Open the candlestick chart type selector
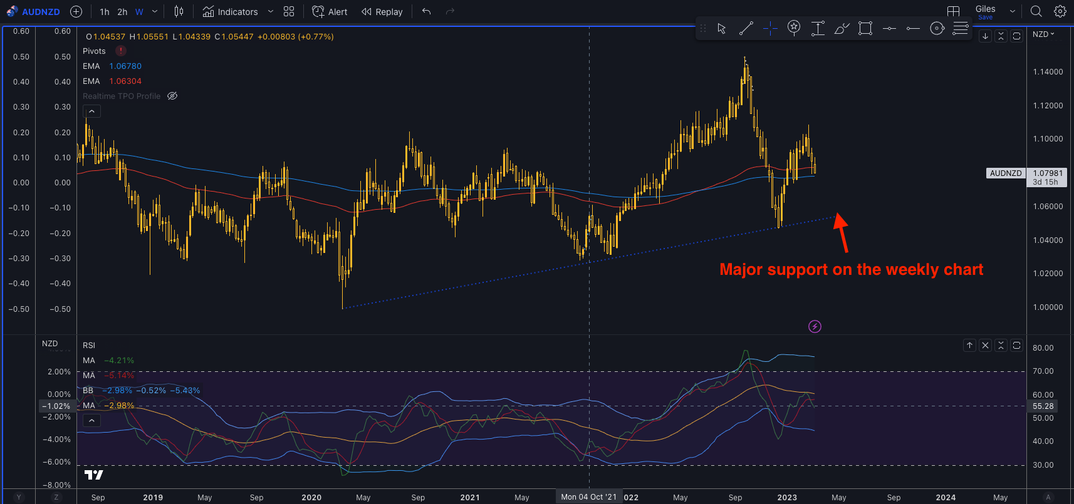The image size is (1074, 504). point(179,11)
